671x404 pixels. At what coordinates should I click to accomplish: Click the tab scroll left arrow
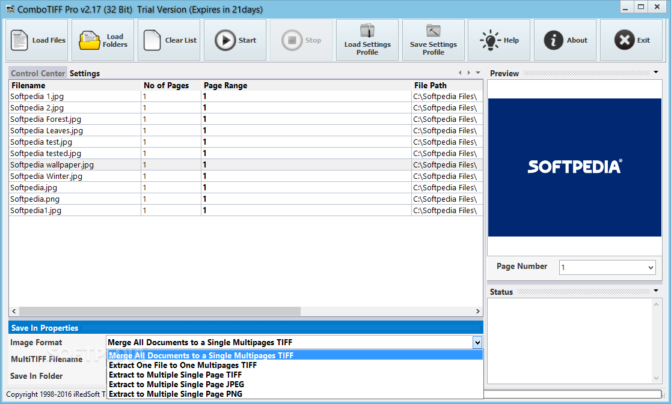460,73
